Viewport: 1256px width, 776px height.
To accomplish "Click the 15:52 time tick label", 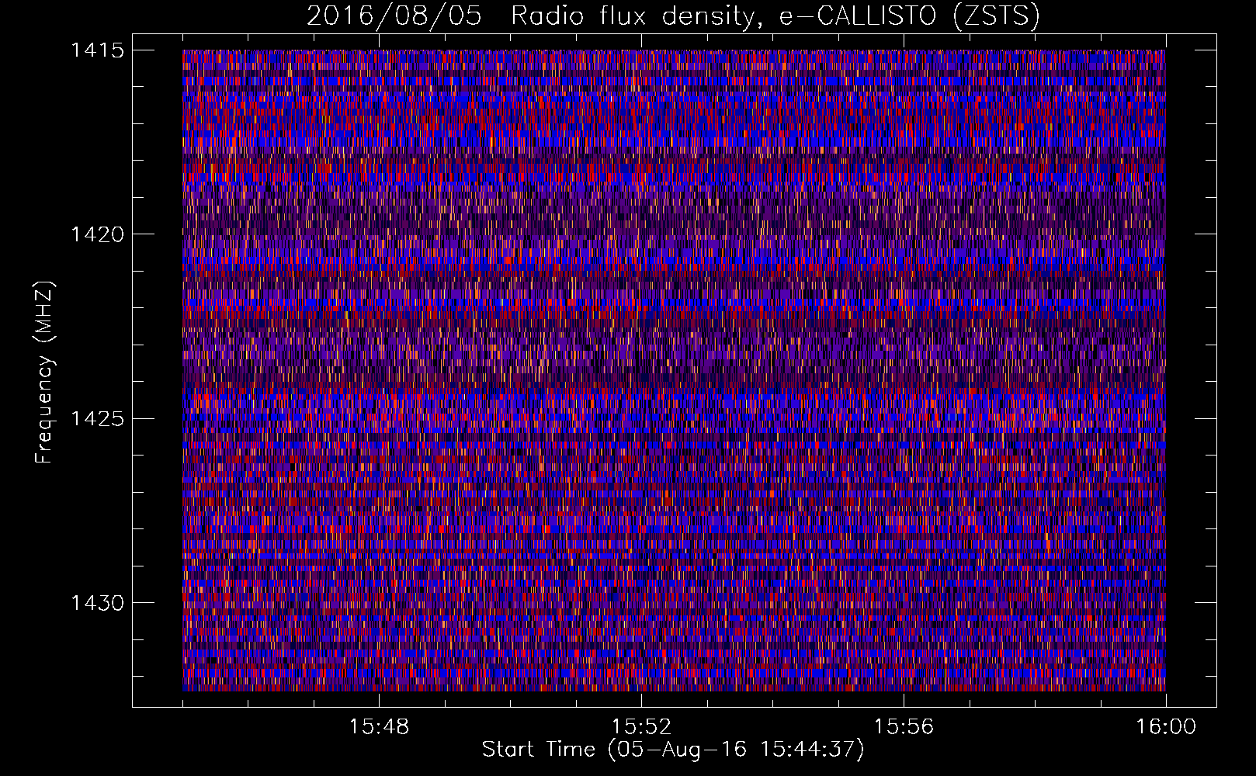I will pos(641,727).
